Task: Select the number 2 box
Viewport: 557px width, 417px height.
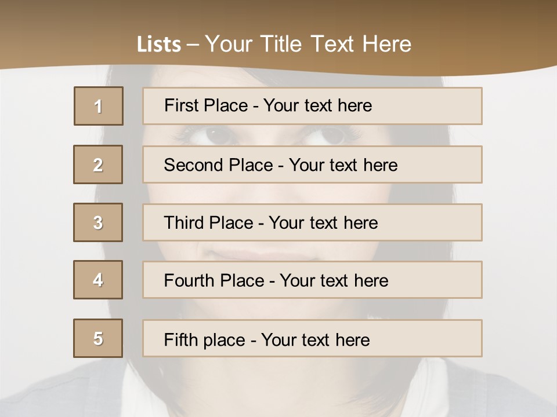Action: [x=98, y=164]
